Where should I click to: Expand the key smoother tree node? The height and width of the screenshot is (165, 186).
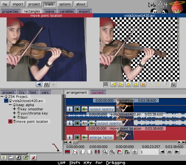(14, 109)
